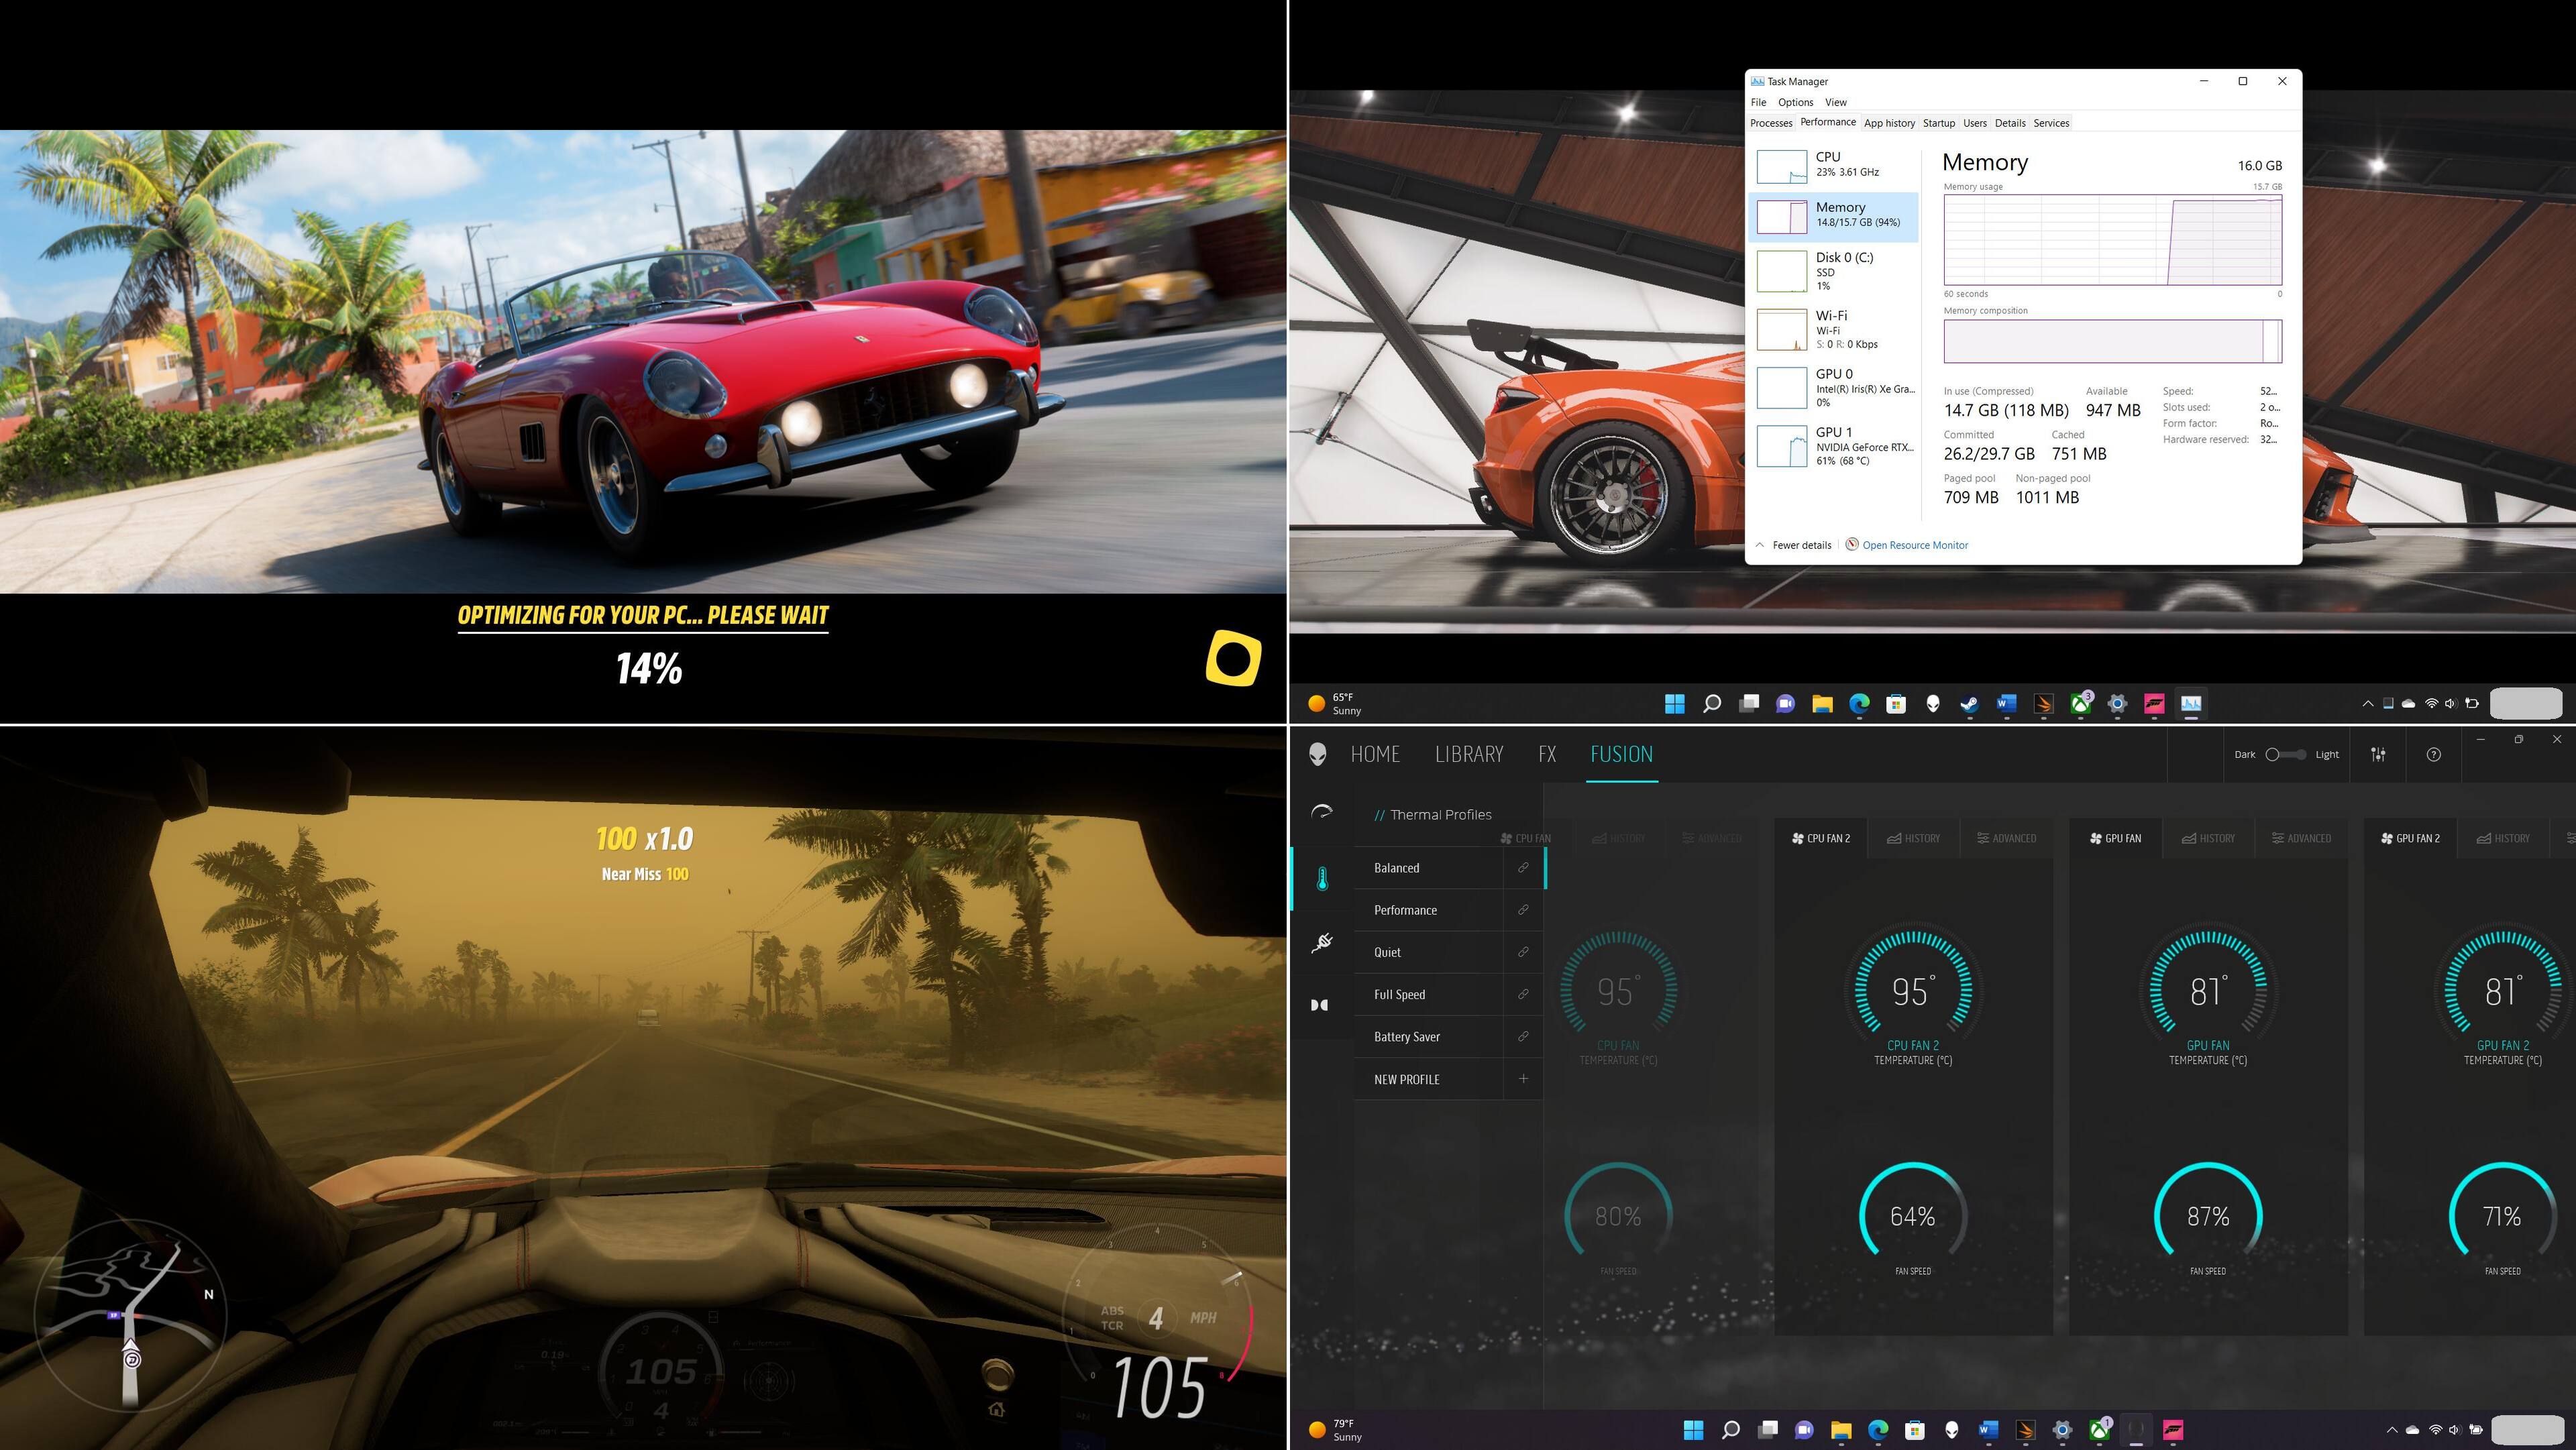The width and height of the screenshot is (2576, 1450).
Task: Open the overclocking gauge sidebar icon
Action: click(x=1322, y=812)
